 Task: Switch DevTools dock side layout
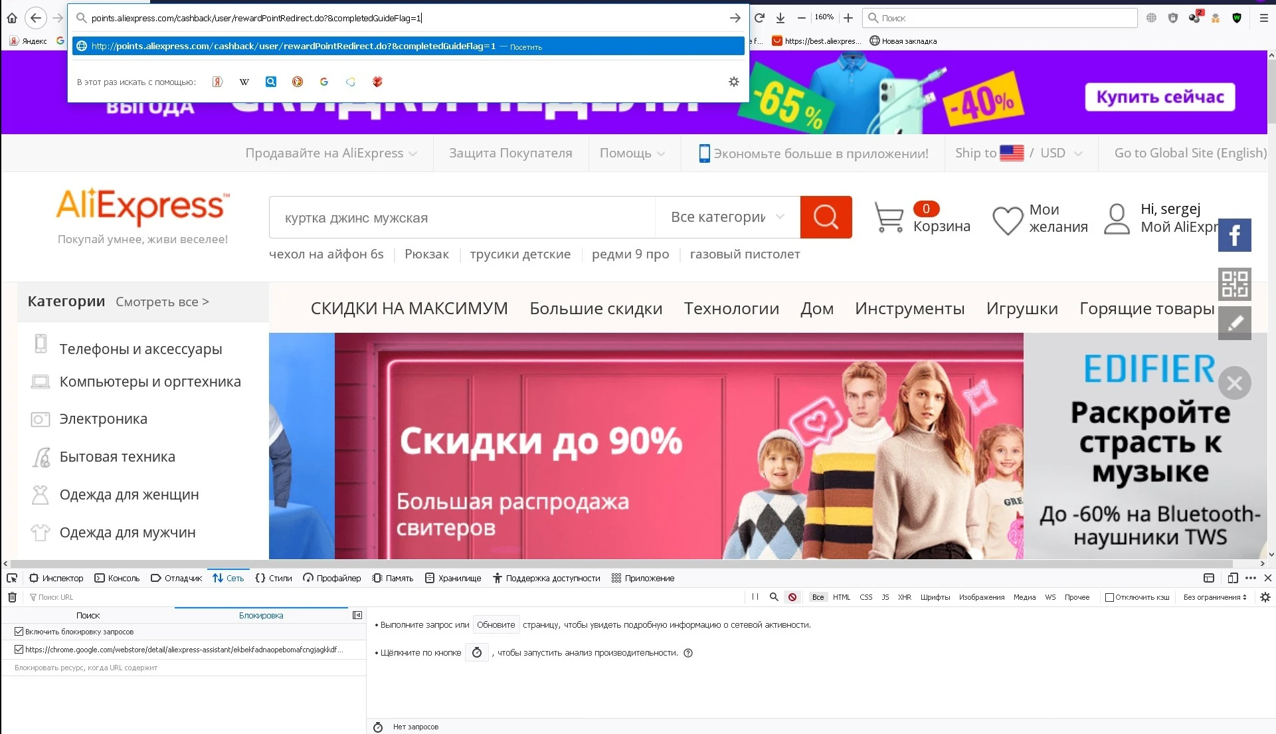coord(1209,578)
